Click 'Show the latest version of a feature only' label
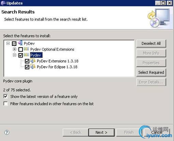The height and width of the screenshot is (141, 174). click(x=44, y=97)
